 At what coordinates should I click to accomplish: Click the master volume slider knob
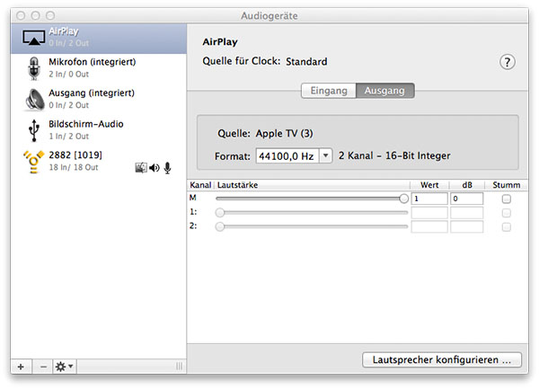coord(403,199)
